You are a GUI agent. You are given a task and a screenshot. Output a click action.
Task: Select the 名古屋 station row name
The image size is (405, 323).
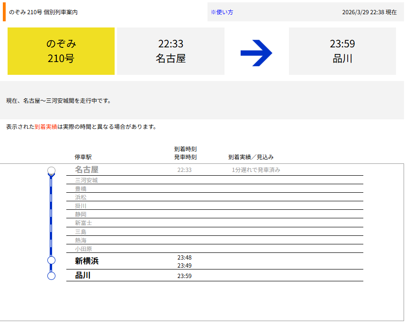[87, 170]
